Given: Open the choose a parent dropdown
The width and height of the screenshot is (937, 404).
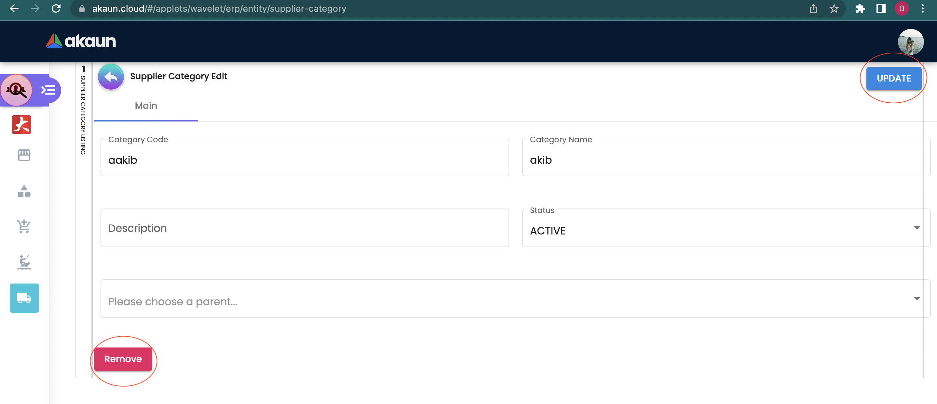Looking at the screenshot, I should 515,299.
